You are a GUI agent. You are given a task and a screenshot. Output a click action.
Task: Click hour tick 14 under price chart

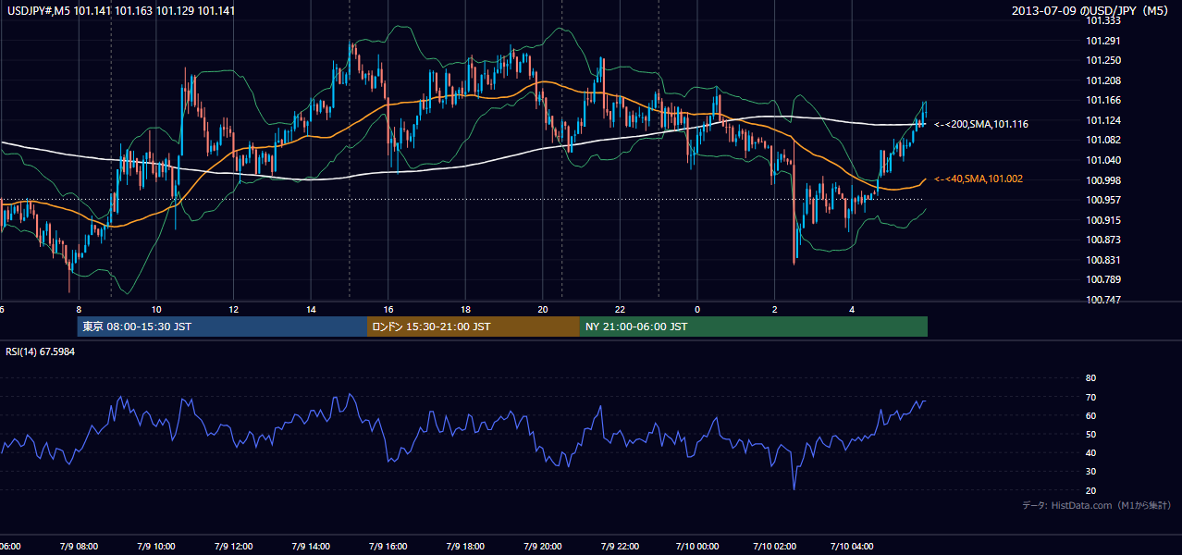pyautogui.click(x=312, y=310)
